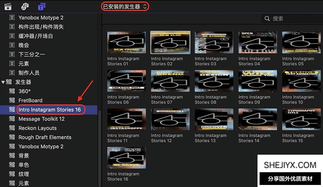Pick the Intro Instagram Stories 13 thumbnail
This screenshot has height=187, width=323.
214,119
